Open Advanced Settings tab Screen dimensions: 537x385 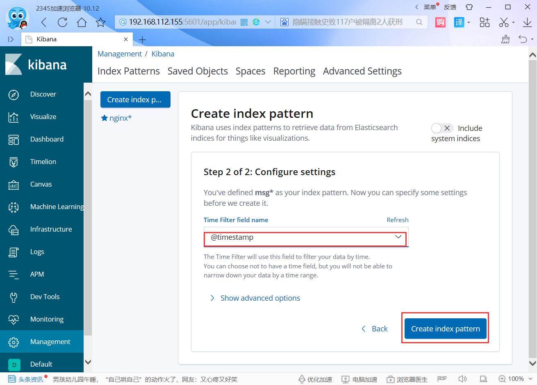pos(362,71)
